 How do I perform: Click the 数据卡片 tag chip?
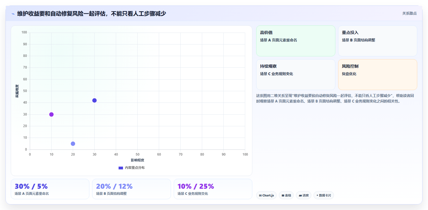point(324,195)
